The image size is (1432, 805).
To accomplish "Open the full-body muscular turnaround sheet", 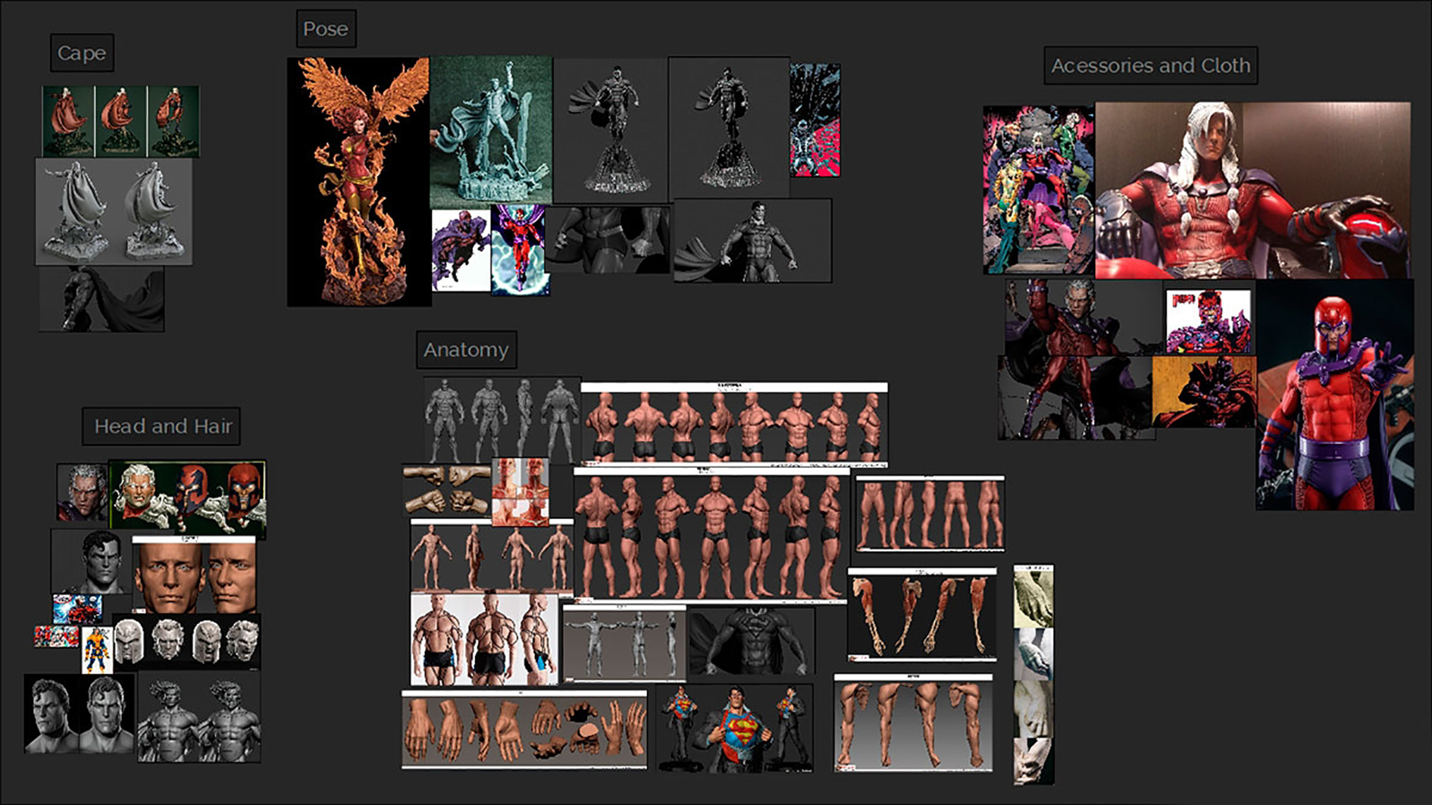I will coord(711,535).
